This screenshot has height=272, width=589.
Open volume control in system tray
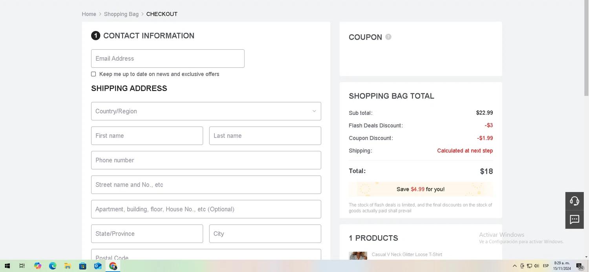click(536, 266)
